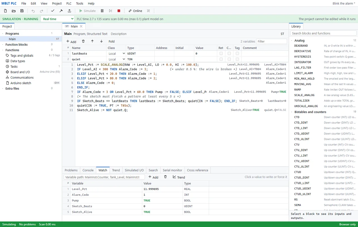Collapse the Analog library group
The width and height of the screenshot is (358, 227).
(x=292, y=41)
